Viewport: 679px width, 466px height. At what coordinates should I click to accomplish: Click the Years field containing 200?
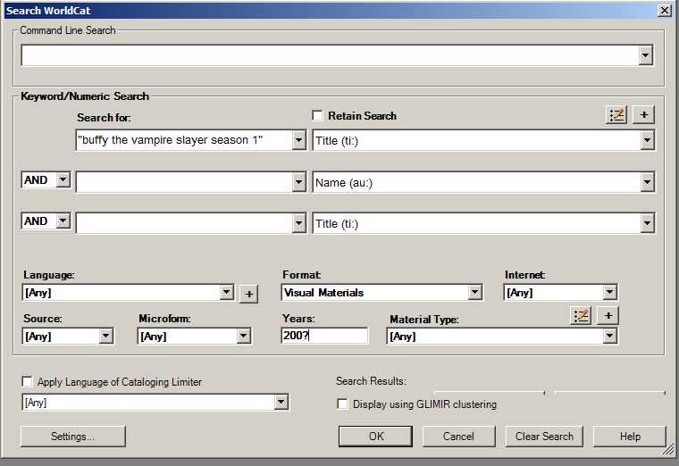(x=324, y=336)
